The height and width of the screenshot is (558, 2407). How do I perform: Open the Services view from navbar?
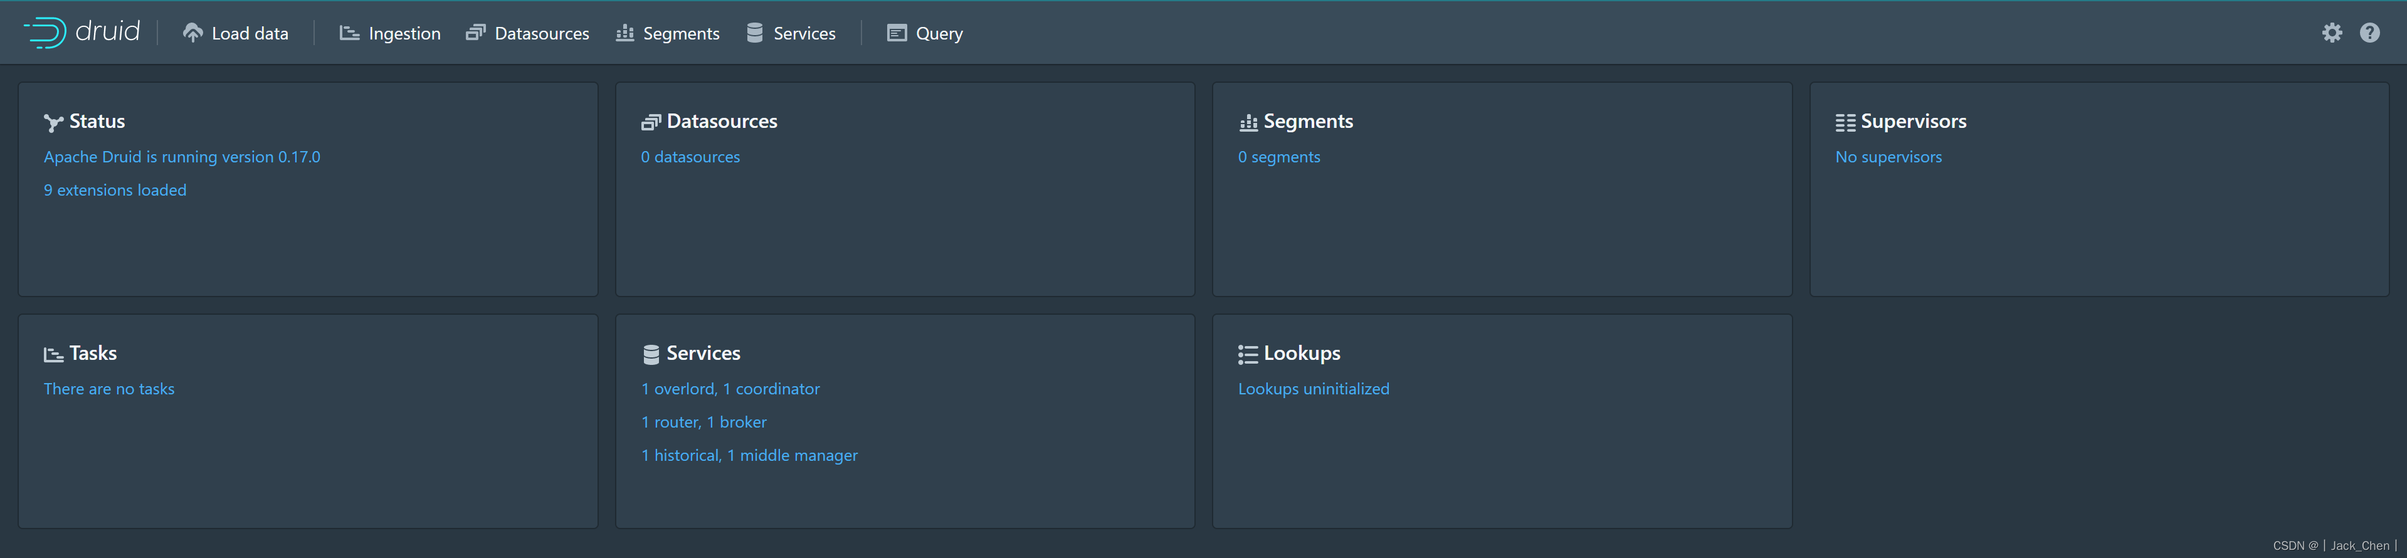tap(791, 33)
